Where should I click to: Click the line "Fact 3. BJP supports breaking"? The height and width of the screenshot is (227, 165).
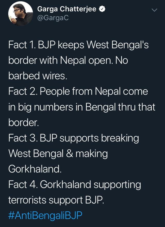click(x=73, y=138)
